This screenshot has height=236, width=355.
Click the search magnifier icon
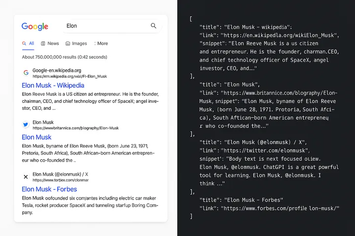point(153,26)
